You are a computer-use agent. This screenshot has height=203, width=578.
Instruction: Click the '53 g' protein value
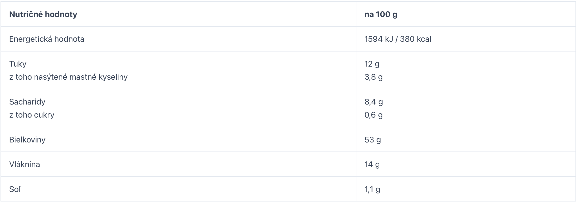click(x=373, y=139)
